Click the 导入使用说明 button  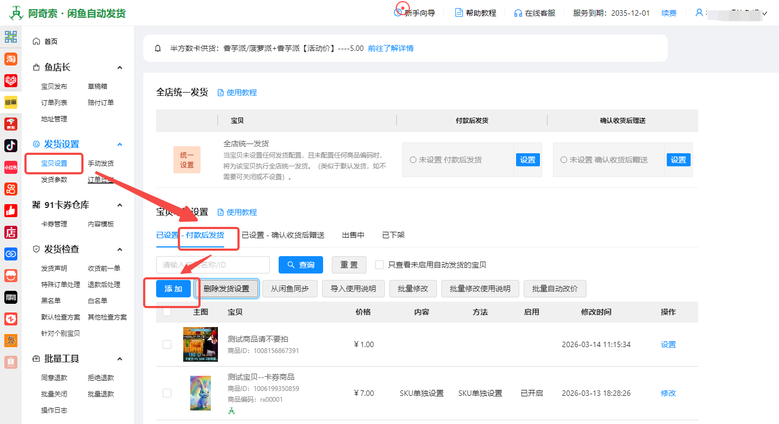coord(353,289)
